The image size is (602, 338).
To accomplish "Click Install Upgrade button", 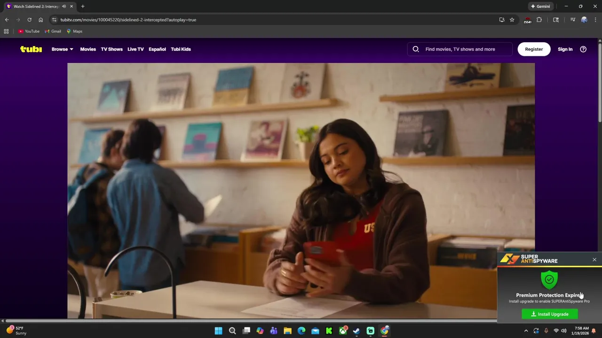I will 550,314.
